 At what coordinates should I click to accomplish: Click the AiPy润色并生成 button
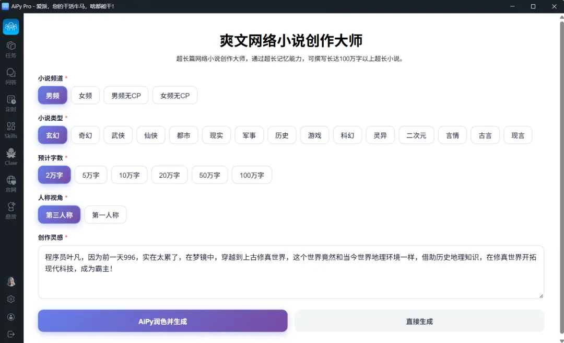click(x=162, y=321)
